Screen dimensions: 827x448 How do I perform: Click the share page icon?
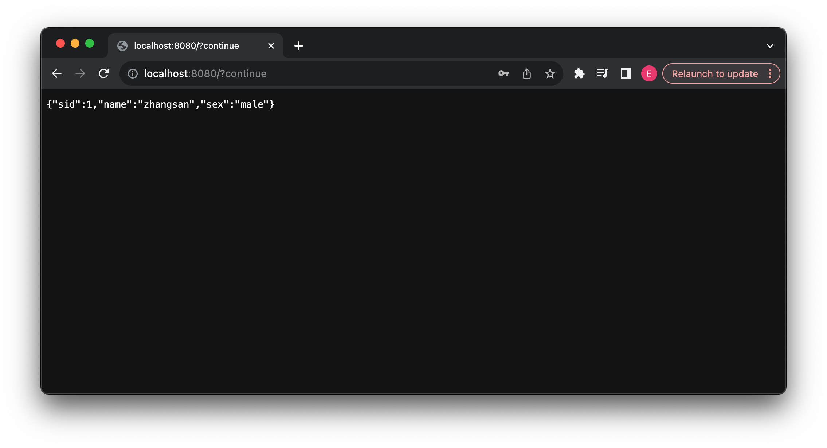[x=527, y=74]
